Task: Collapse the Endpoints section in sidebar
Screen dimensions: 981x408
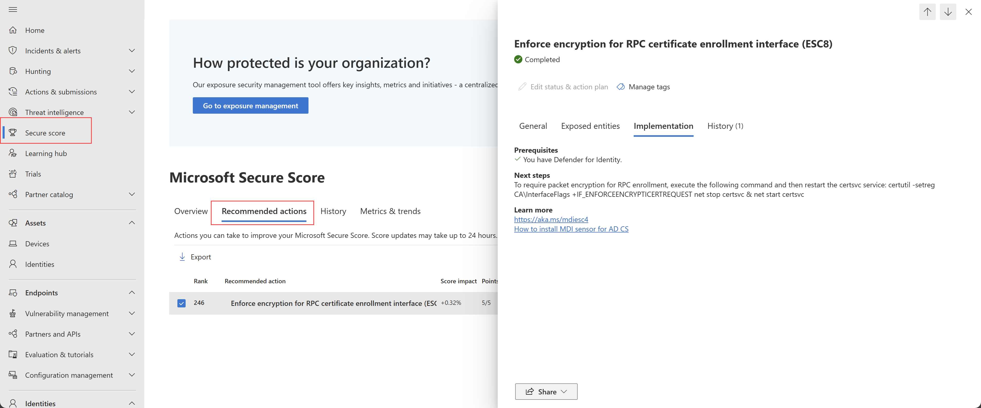Action: coord(131,293)
